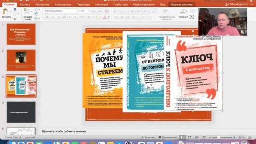The image size is (256, 144).
Task: Click the Center text alignment icon
Action: coord(122,17)
